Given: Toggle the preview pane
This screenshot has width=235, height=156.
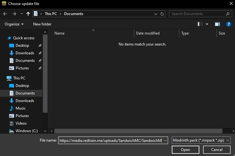Looking at the screenshot, I should 217,24.
